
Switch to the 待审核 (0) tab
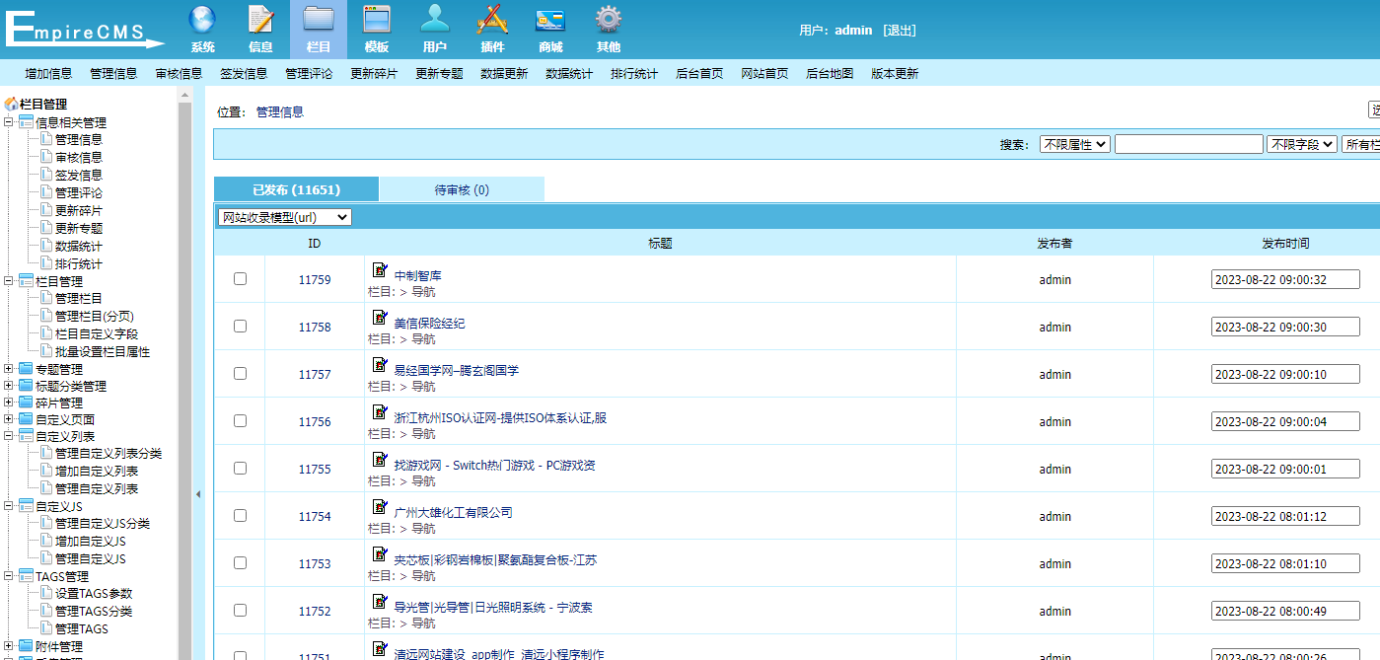point(462,189)
